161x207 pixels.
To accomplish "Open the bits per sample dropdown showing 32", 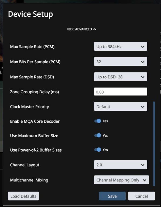I will click(x=121, y=61).
